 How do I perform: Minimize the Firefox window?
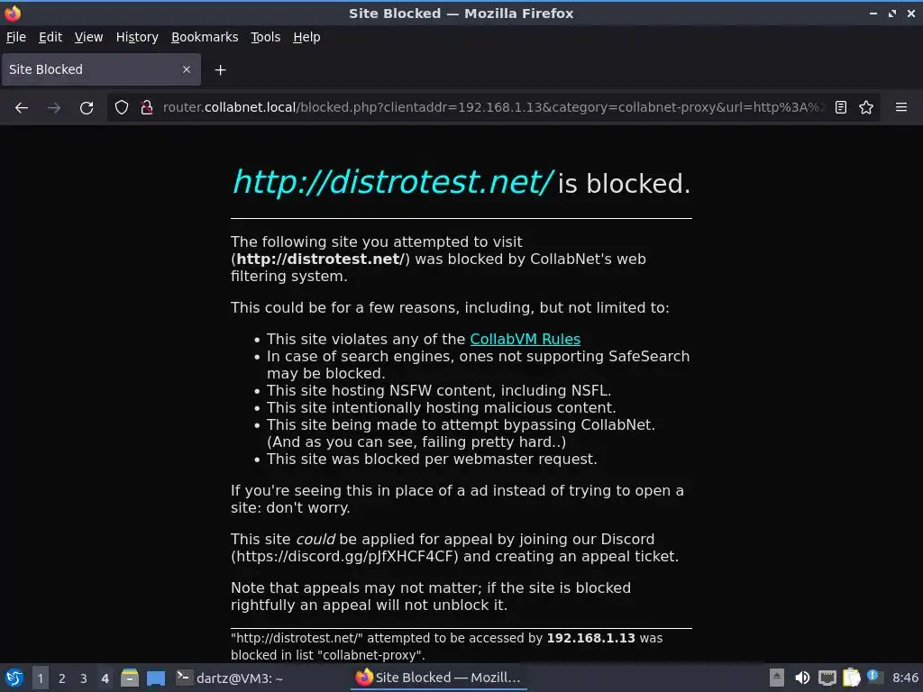click(x=873, y=13)
